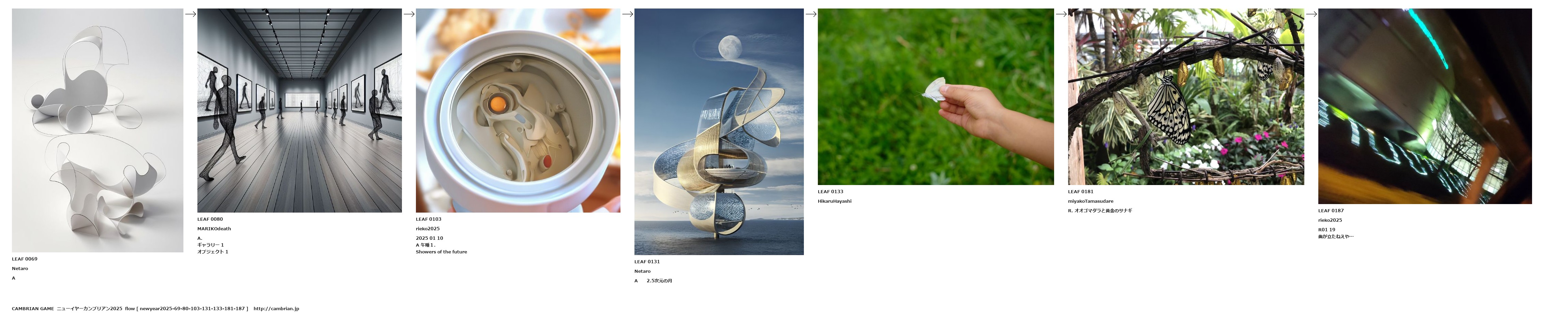Open the white round capsule image
The height and width of the screenshot is (317, 1544).
pos(518,111)
